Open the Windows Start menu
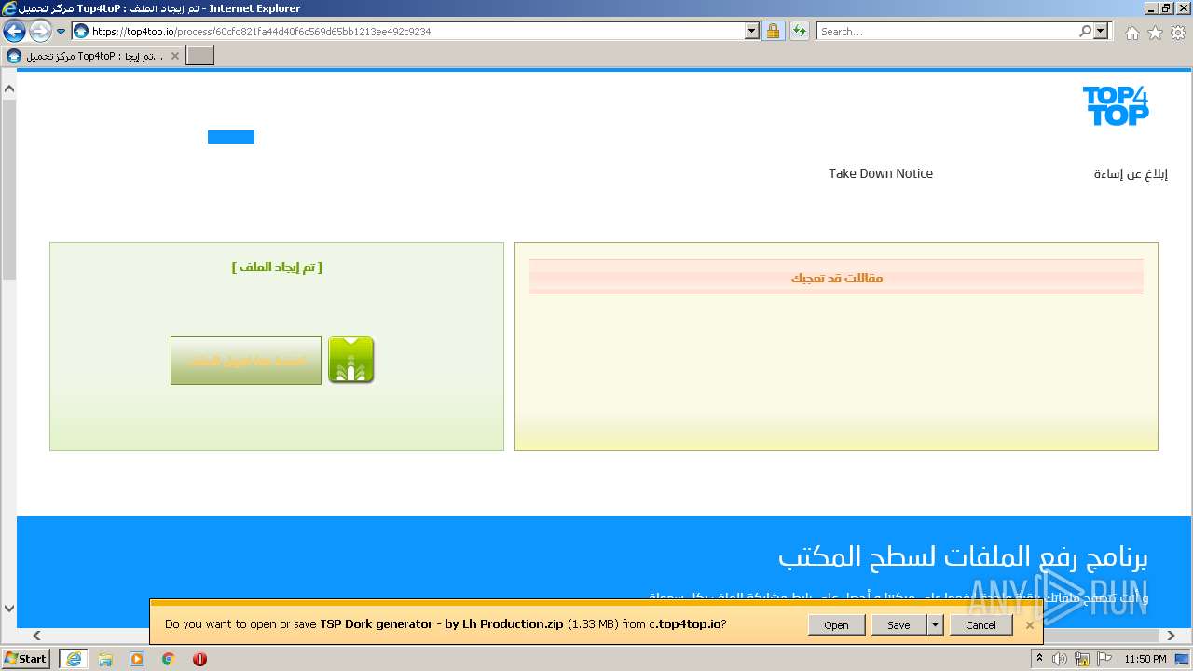Viewport: 1193px width, 671px height. 26,658
